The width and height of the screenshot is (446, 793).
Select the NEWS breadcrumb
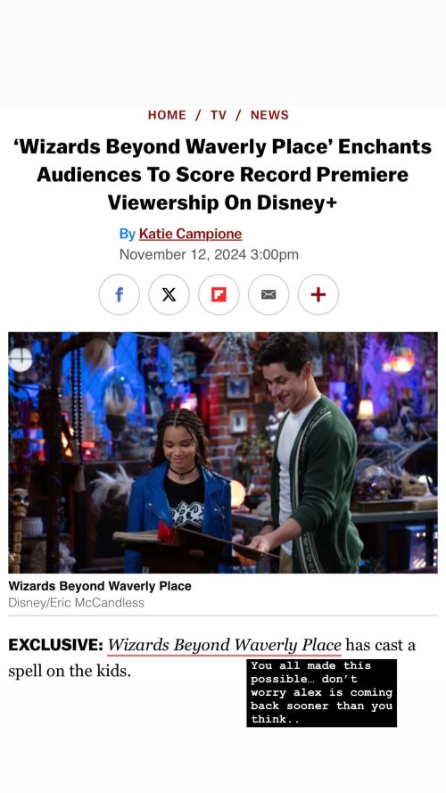pos(269,115)
